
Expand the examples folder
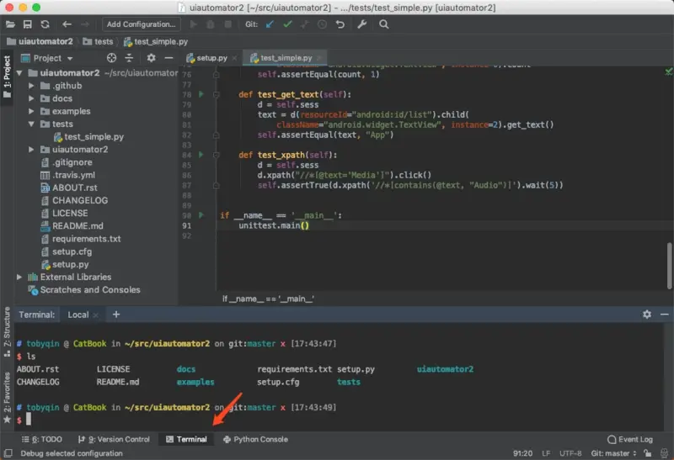31,111
